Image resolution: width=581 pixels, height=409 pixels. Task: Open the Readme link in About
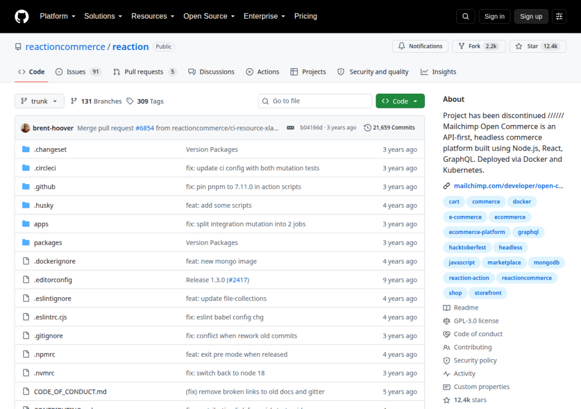(x=461, y=308)
